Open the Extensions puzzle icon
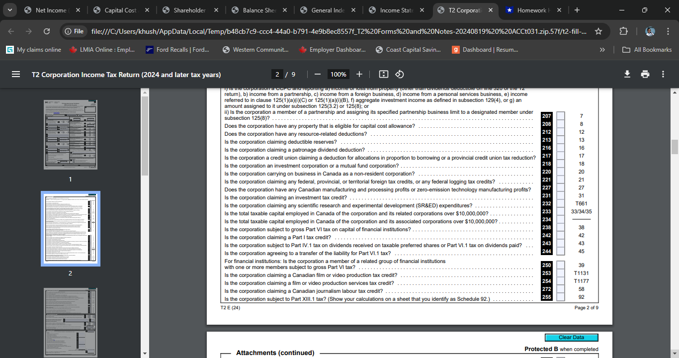 coord(624,31)
